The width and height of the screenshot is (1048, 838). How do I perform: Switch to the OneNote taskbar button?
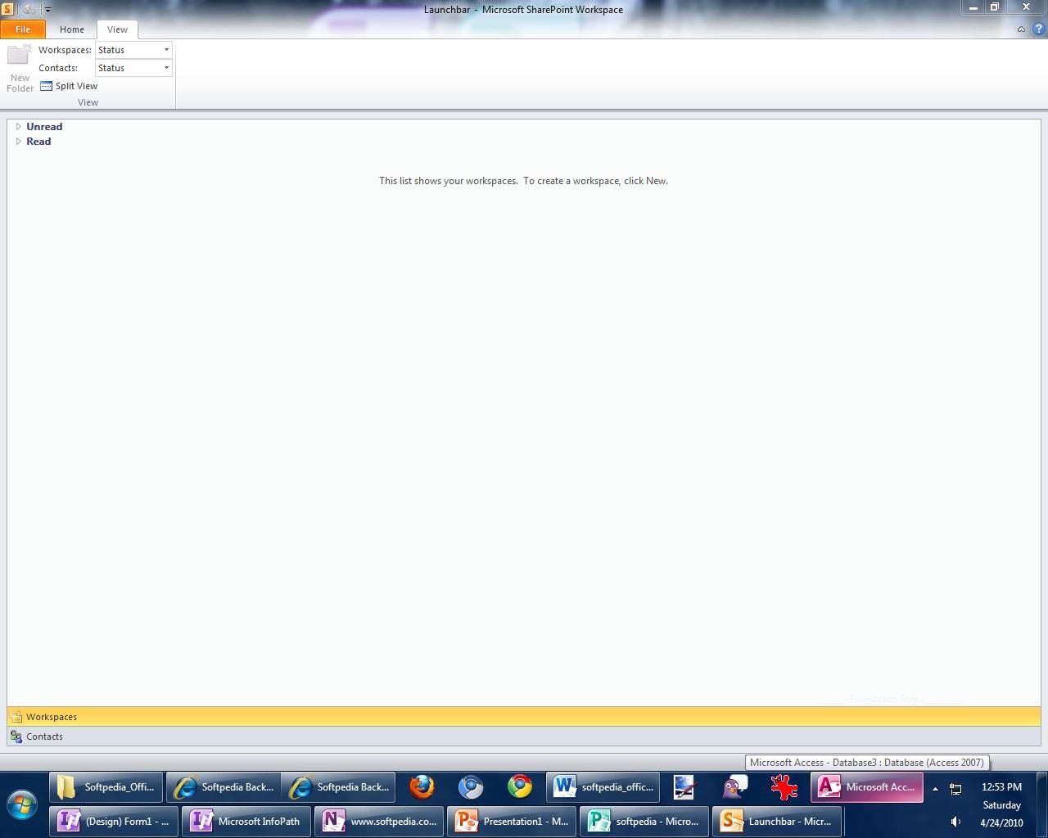tap(380, 822)
